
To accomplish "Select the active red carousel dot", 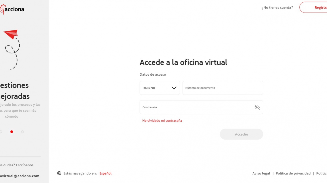I will [x=12, y=132].
